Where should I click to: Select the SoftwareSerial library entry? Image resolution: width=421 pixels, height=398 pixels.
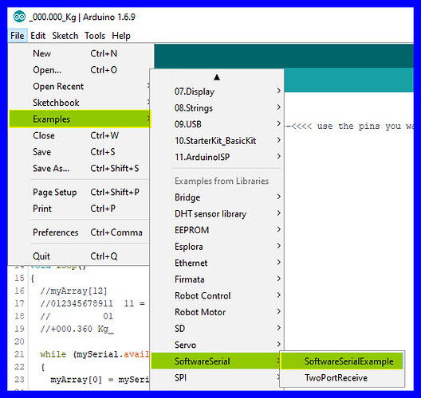point(215,361)
